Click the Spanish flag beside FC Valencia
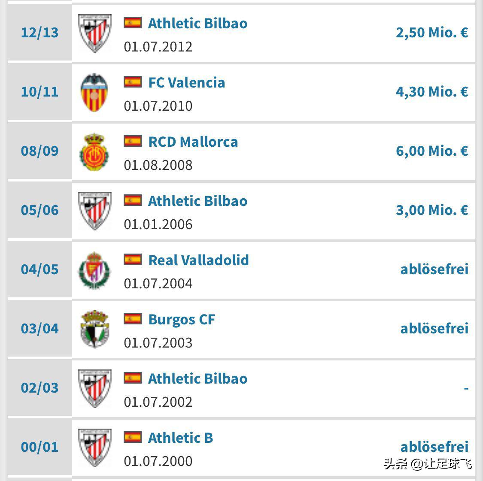The image size is (483, 481). coord(133,82)
